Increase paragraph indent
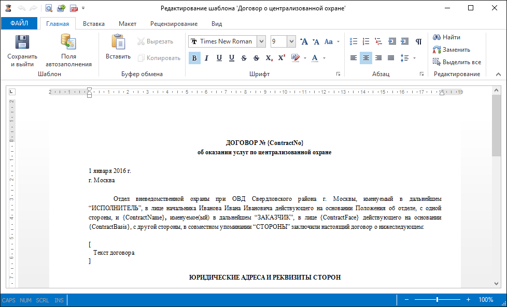Screen dimensions: 507x307 coord(405,41)
